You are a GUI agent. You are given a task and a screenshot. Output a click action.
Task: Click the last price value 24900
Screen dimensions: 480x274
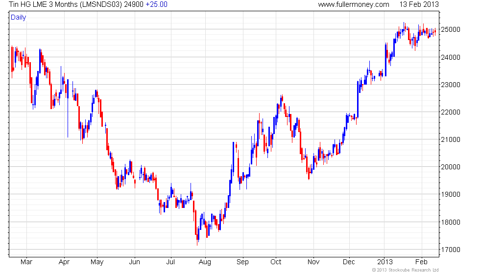point(134,4)
